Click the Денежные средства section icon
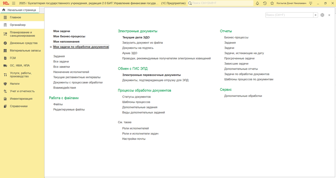 click(x=5, y=43)
